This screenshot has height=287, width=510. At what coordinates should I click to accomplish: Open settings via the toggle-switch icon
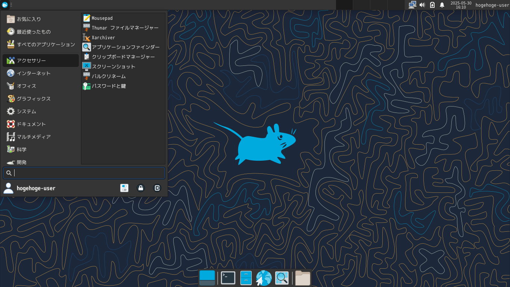coord(124,188)
